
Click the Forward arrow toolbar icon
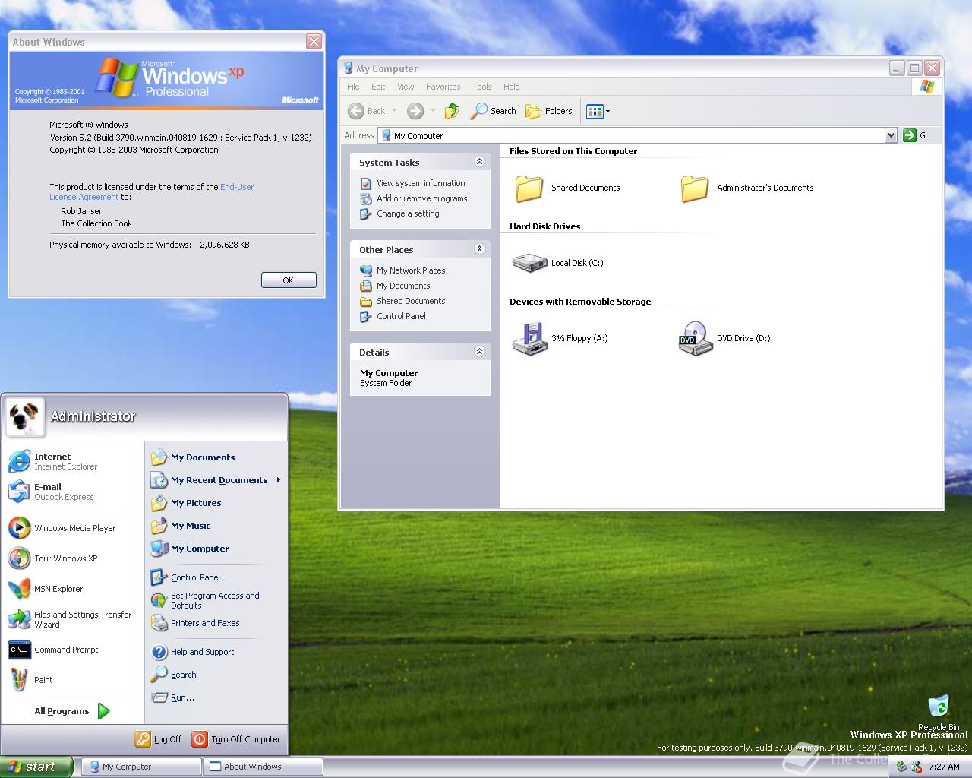[x=415, y=111]
